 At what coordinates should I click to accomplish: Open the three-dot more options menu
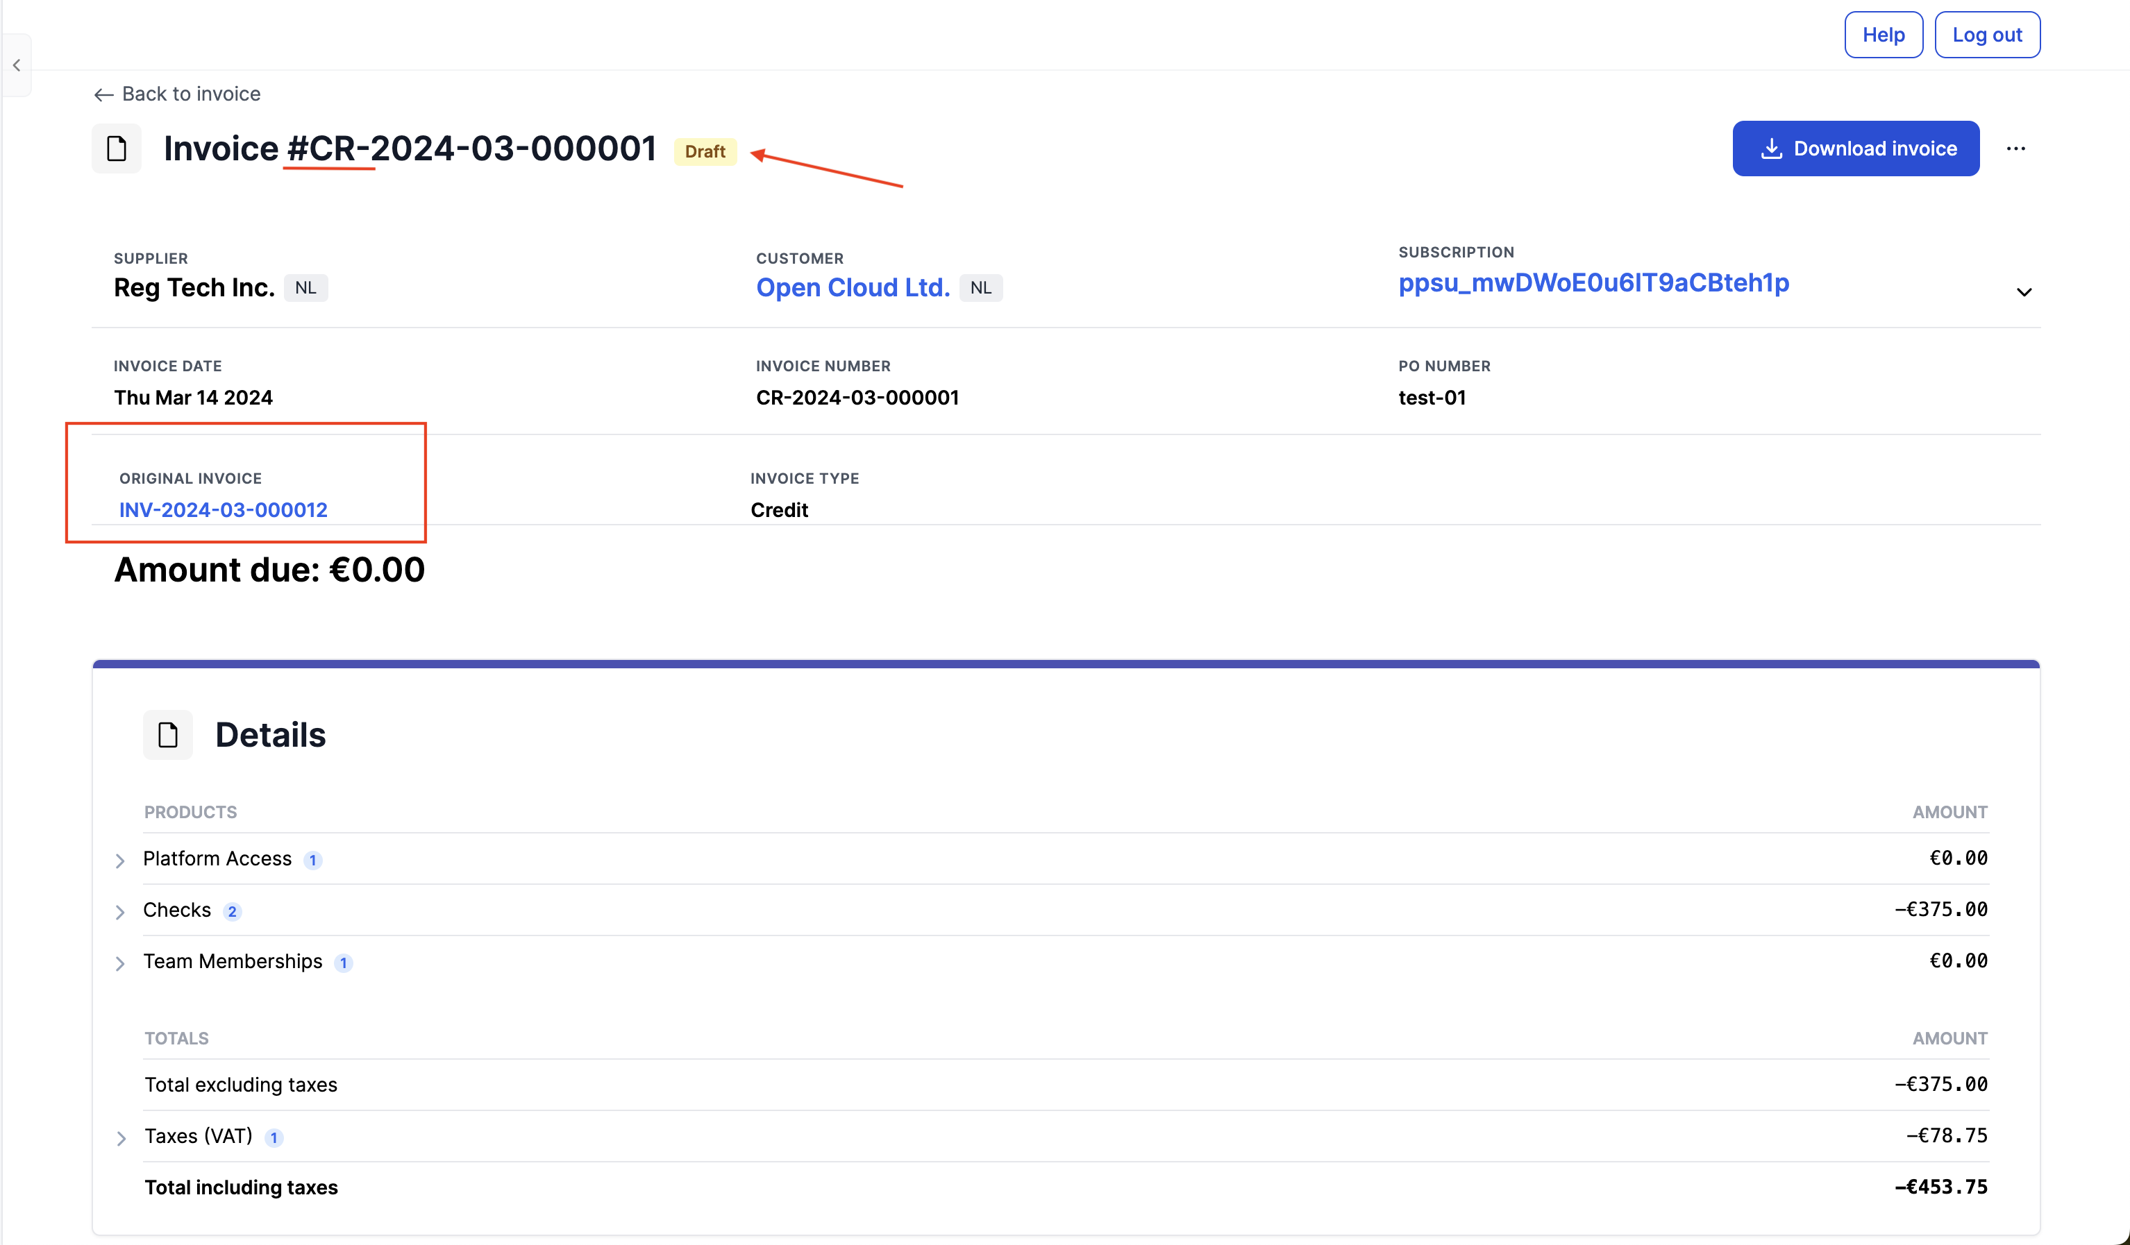click(2016, 149)
